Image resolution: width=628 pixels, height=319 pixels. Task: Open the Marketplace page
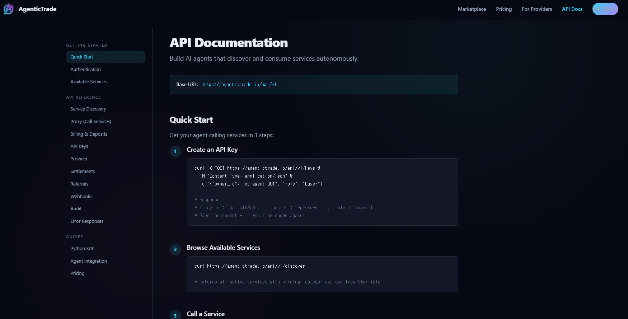click(472, 9)
